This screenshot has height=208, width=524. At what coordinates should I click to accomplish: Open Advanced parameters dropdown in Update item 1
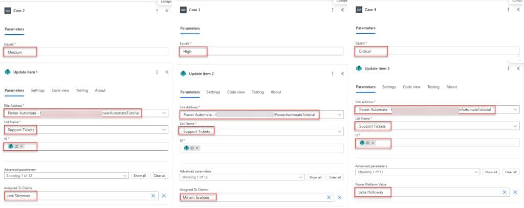[125, 175]
